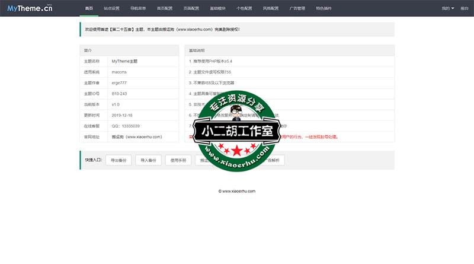The image size is (474, 264).
Task: Select 首页配置 in top navigation
Action: point(165,9)
